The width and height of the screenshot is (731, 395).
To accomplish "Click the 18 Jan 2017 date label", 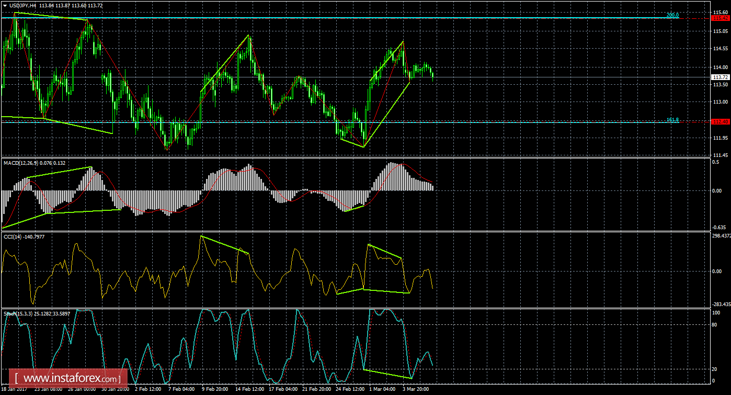I will [16, 390].
